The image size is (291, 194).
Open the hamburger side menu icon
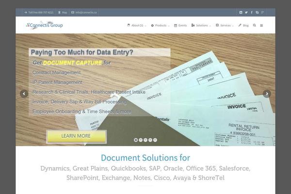[261, 25]
